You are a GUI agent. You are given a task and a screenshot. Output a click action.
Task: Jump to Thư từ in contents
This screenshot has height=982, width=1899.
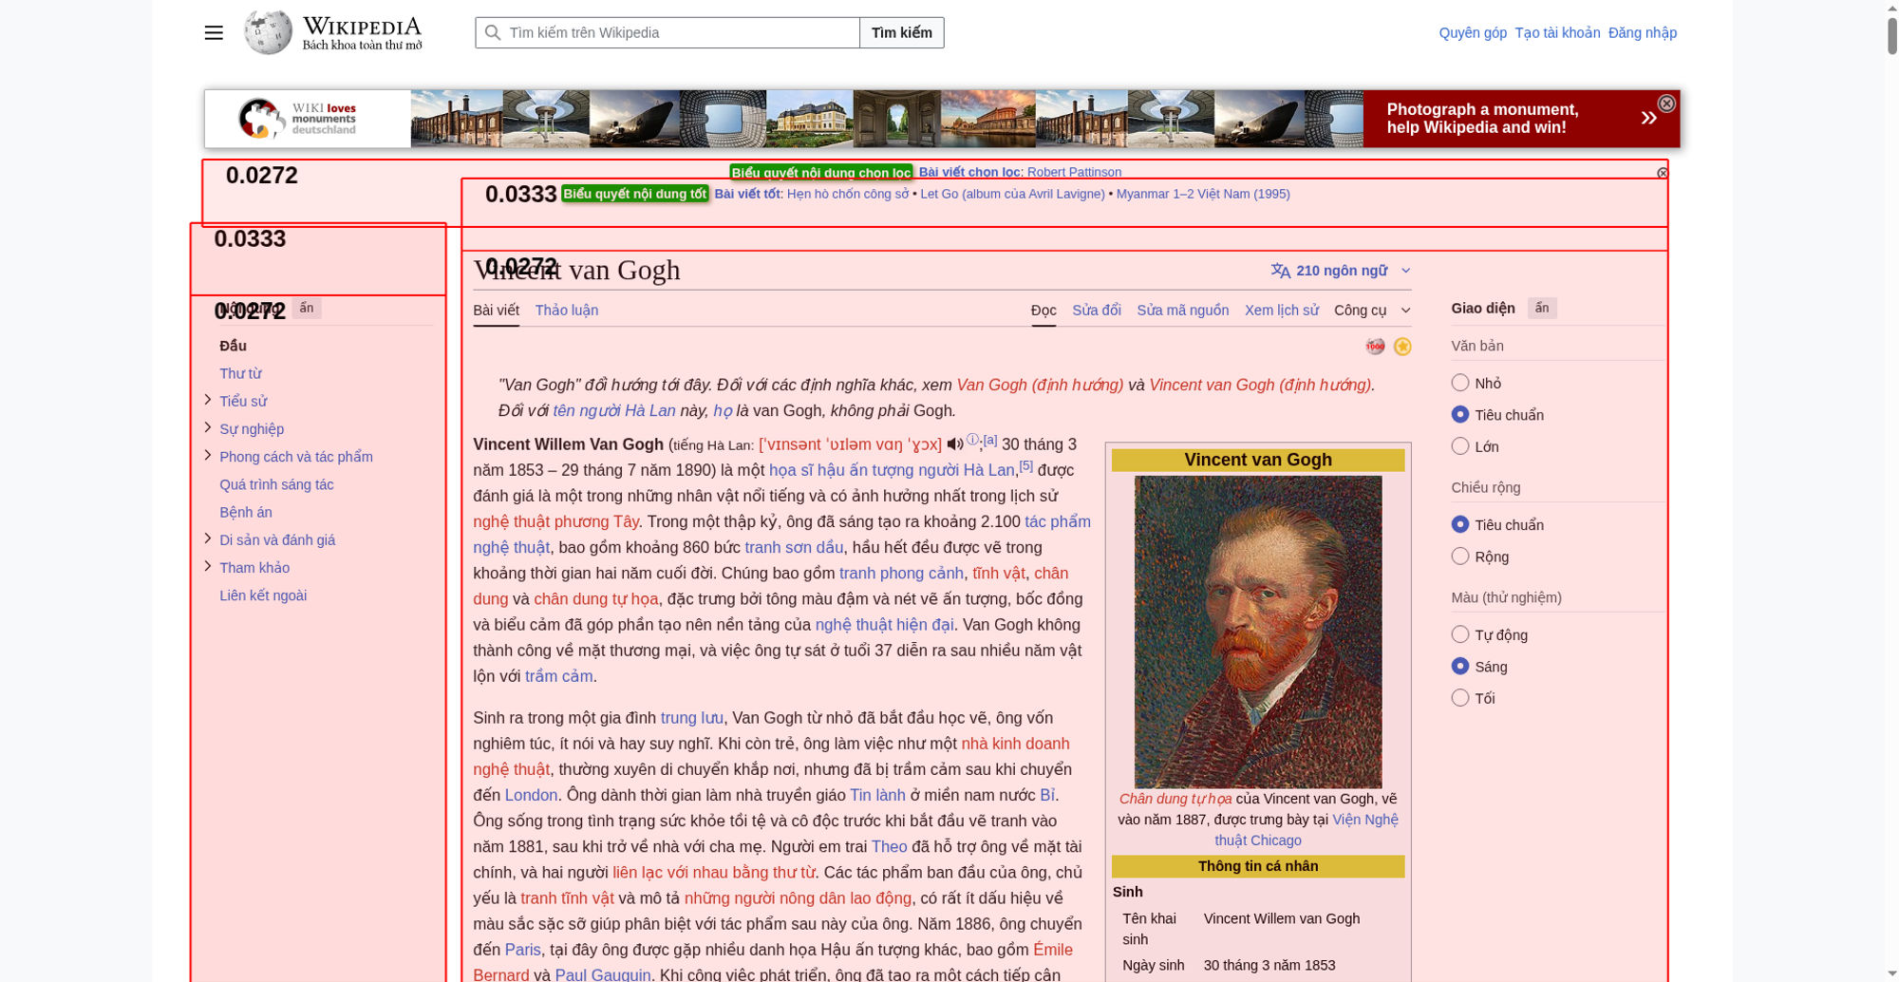pyautogui.click(x=240, y=373)
